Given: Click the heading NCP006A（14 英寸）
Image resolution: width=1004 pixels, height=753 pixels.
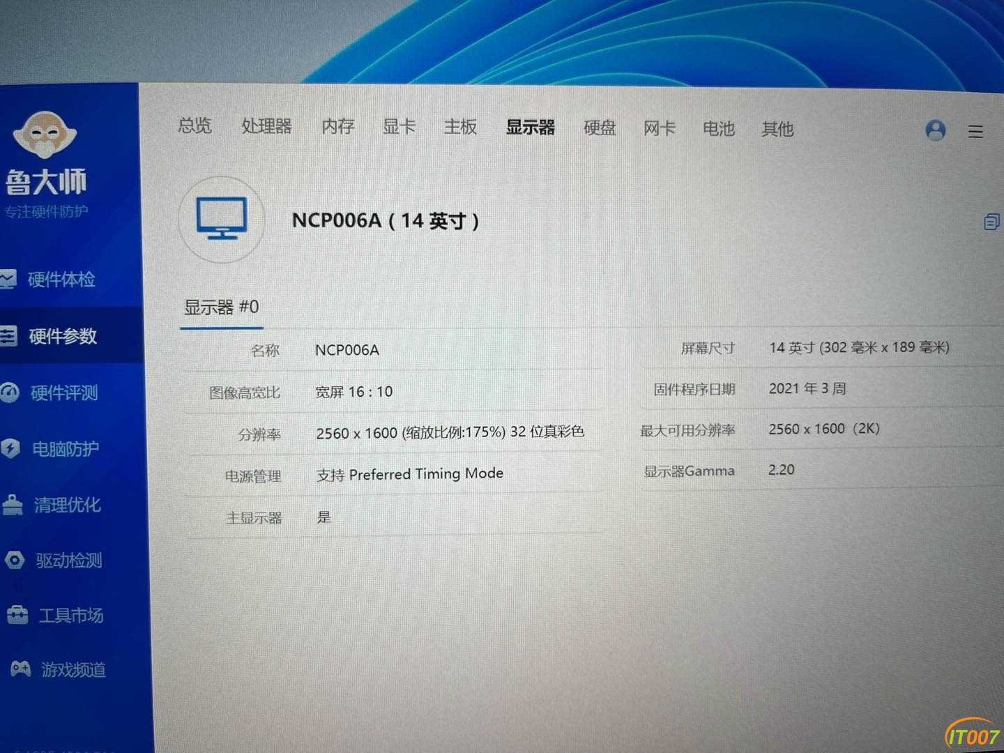Looking at the screenshot, I should point(386,221).
